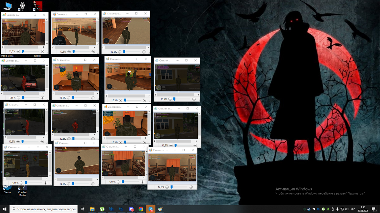Open the notification center icon

click(373, 209)
